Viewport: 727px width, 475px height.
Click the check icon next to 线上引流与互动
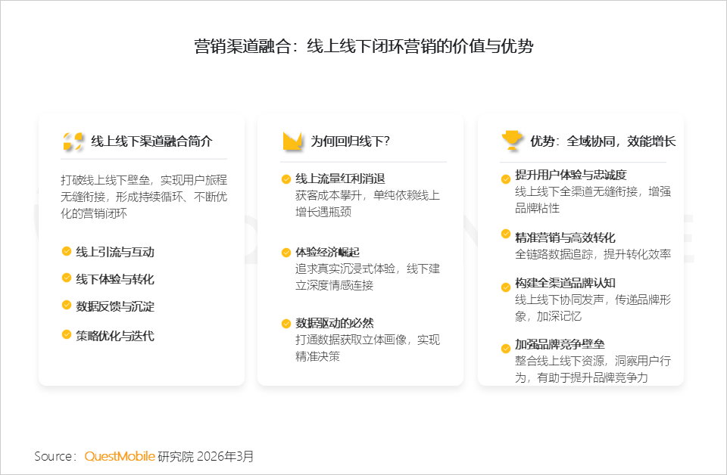point(67,251)
